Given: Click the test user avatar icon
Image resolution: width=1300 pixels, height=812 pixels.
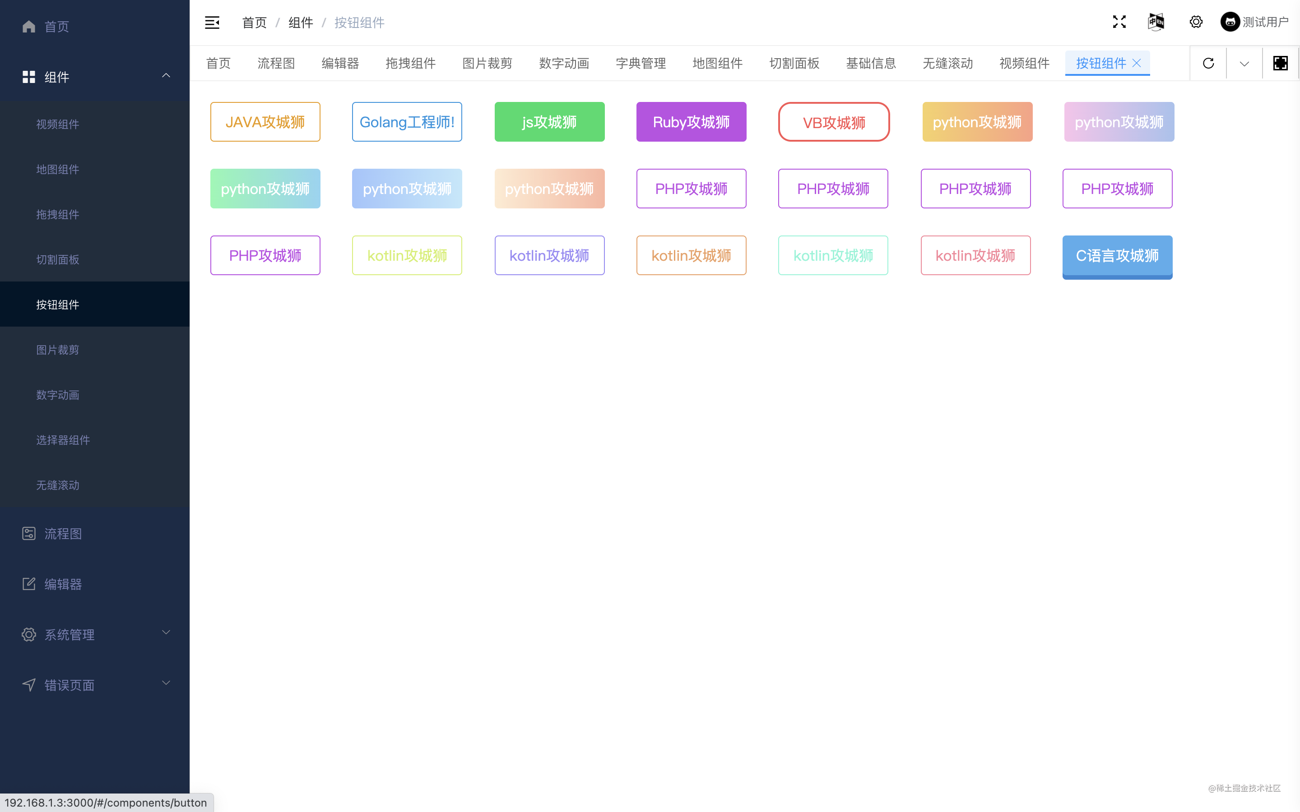Looking at the screenshot, I should coord(1230,22).
